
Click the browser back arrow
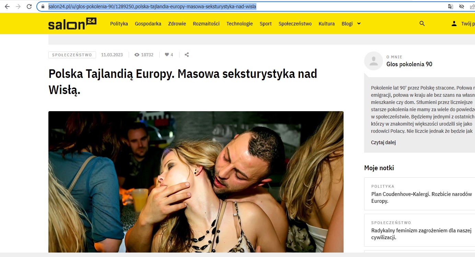7,7
